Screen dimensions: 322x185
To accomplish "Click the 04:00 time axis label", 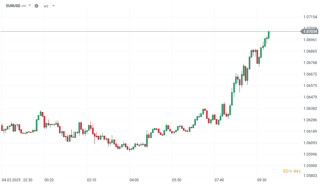I will (x=134, y=180).
